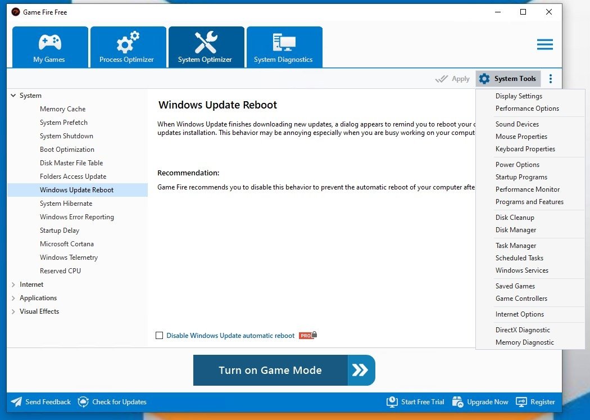Click the Send Feedback paper plane icon
Viewport: 590px width, 420px height.
16,402
